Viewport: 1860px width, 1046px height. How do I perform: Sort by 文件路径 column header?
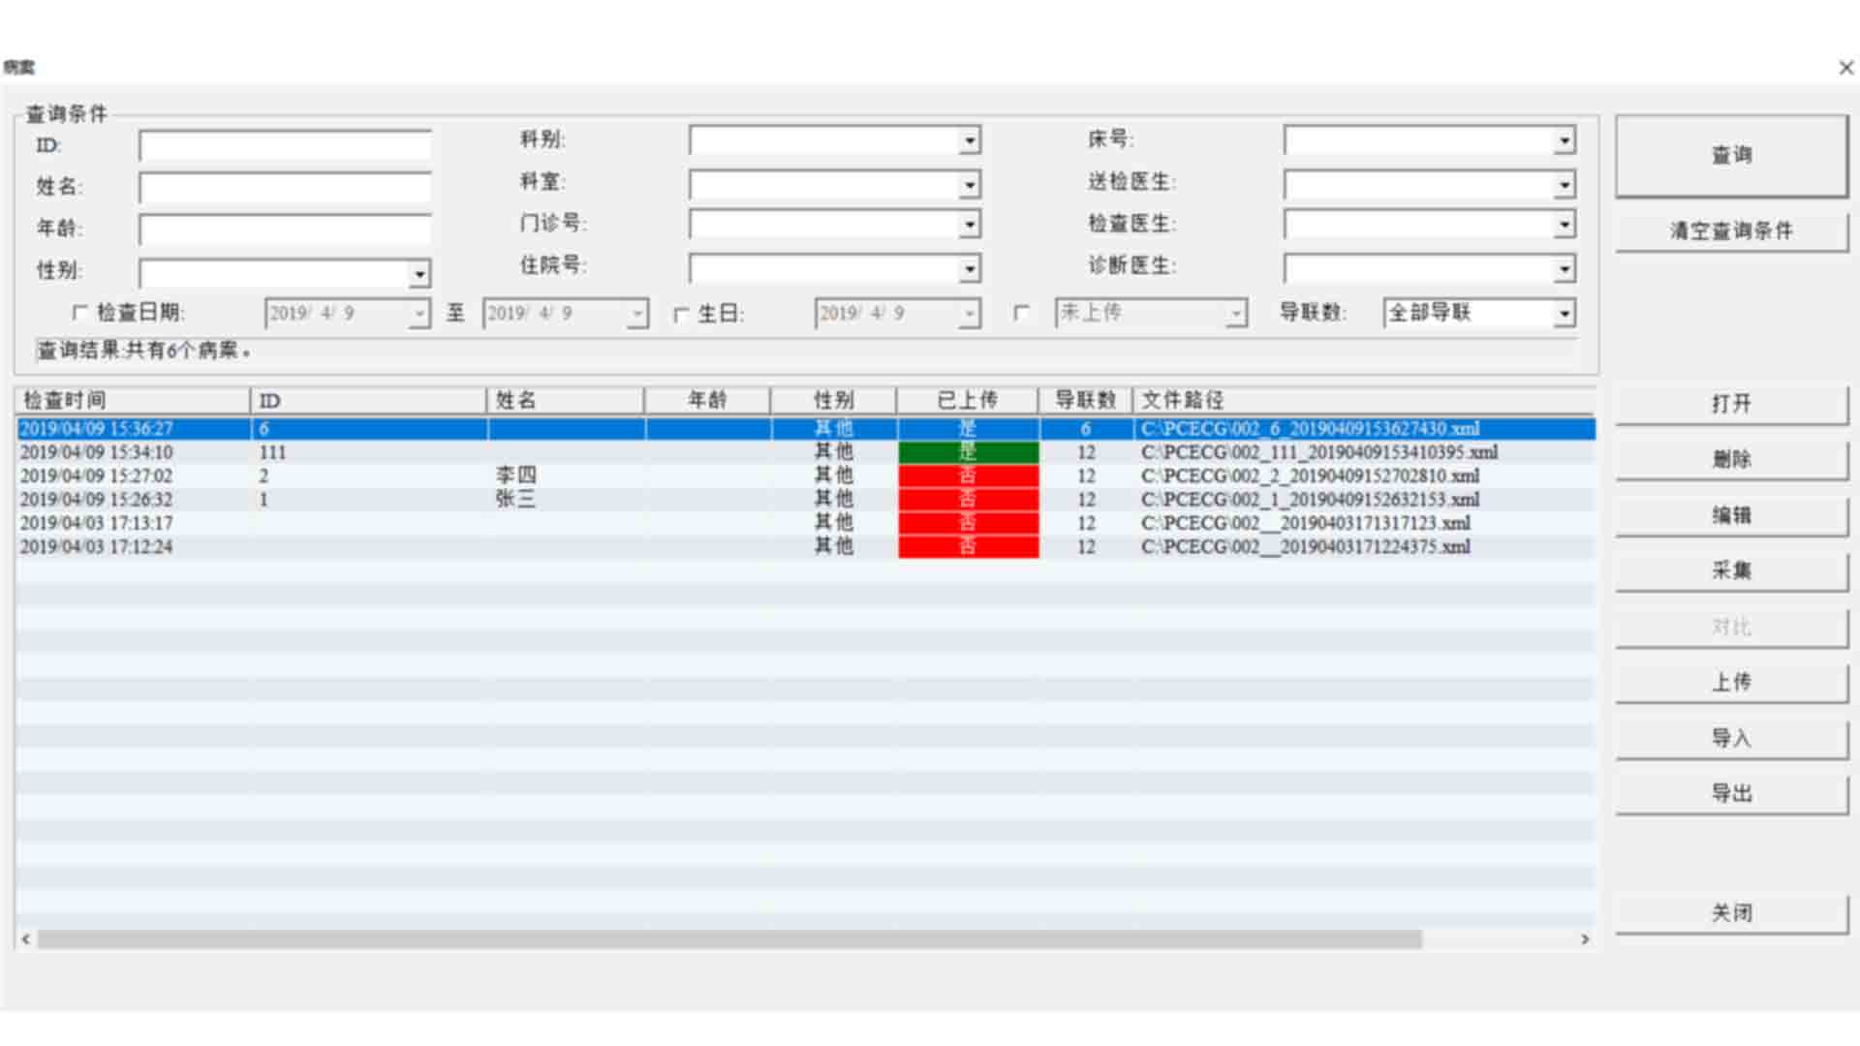pyautogui.click(x=1364, y=400)
